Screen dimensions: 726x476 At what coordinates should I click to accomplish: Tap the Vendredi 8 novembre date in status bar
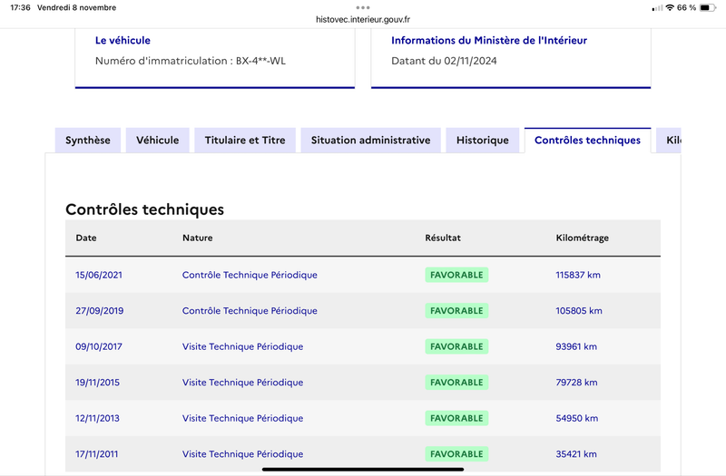click(76, 7)
